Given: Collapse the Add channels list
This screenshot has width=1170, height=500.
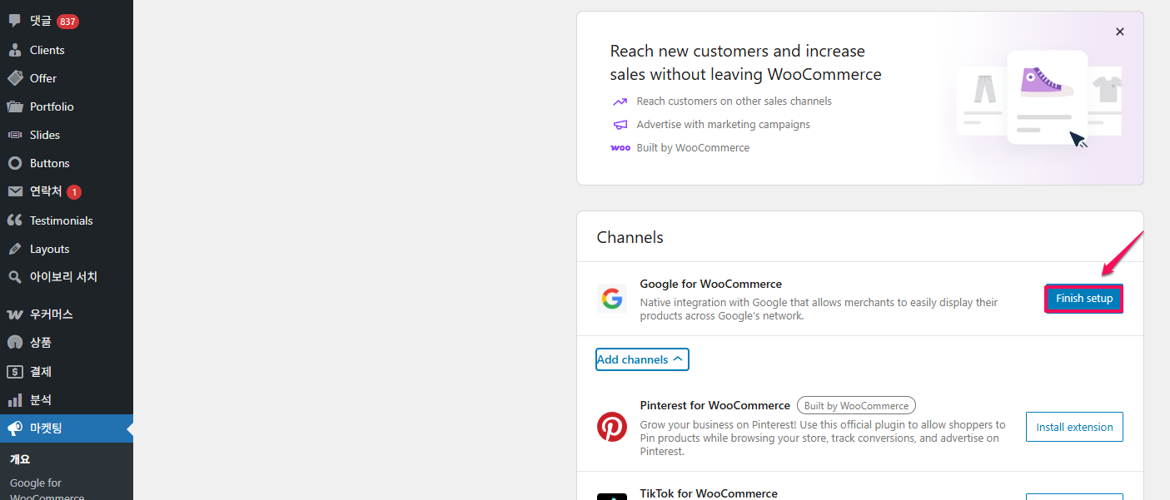Looking at the screenshot, I should click(x=641, y=359).
